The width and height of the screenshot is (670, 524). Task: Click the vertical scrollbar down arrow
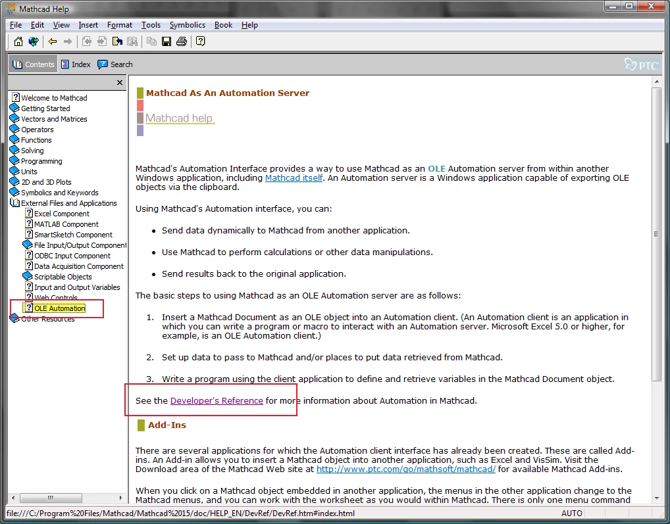tap(656, 498)
